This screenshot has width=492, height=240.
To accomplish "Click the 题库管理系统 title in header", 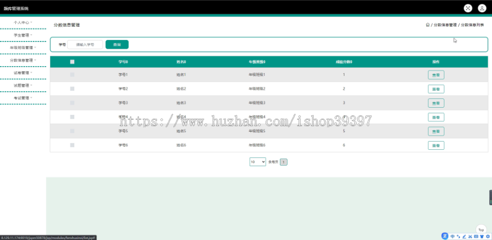I will click(16, 8).
